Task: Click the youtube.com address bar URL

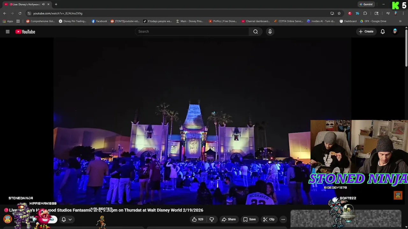Action: 58,13
